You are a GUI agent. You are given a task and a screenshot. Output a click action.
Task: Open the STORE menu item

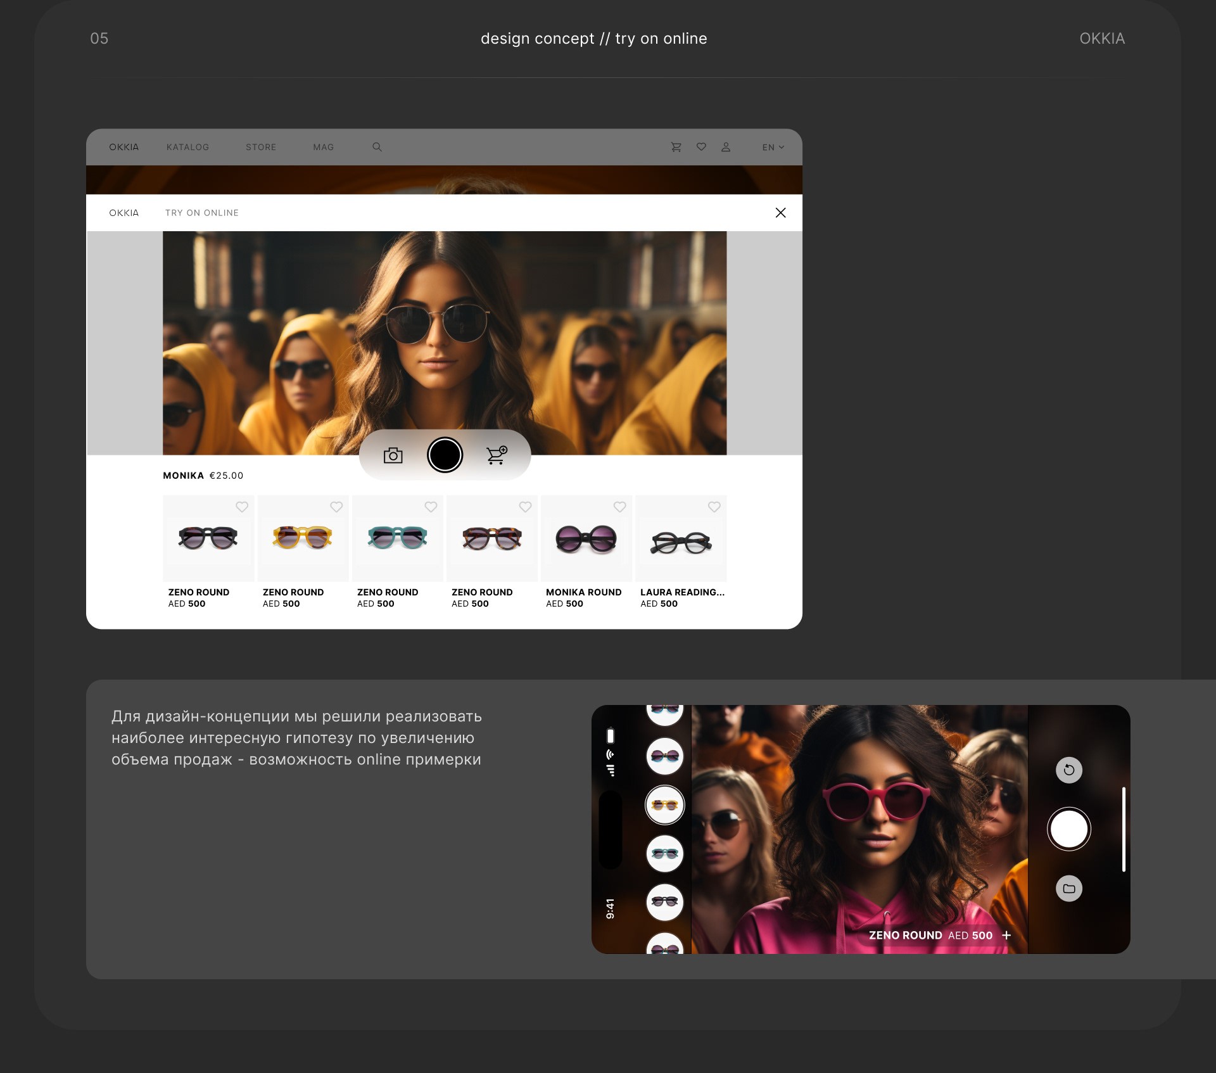(261, 147)
